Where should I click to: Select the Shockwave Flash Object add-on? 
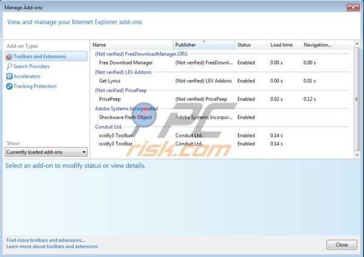pos(221,118)
